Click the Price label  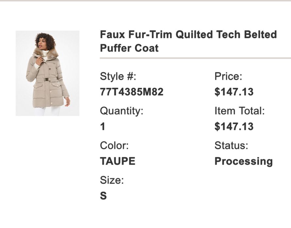(228, 77)
